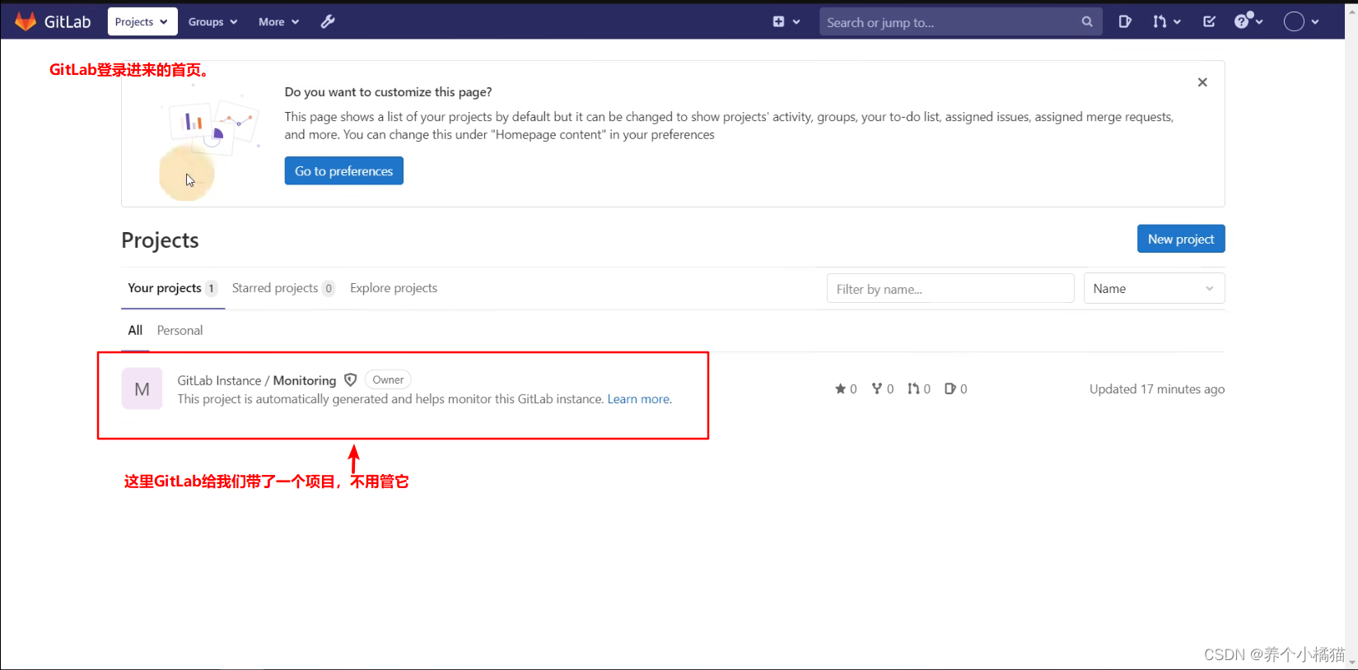Viewport: 1358px width, 670px height.
Task: Open Admin Area wrench icon
Action: point(328,22)
